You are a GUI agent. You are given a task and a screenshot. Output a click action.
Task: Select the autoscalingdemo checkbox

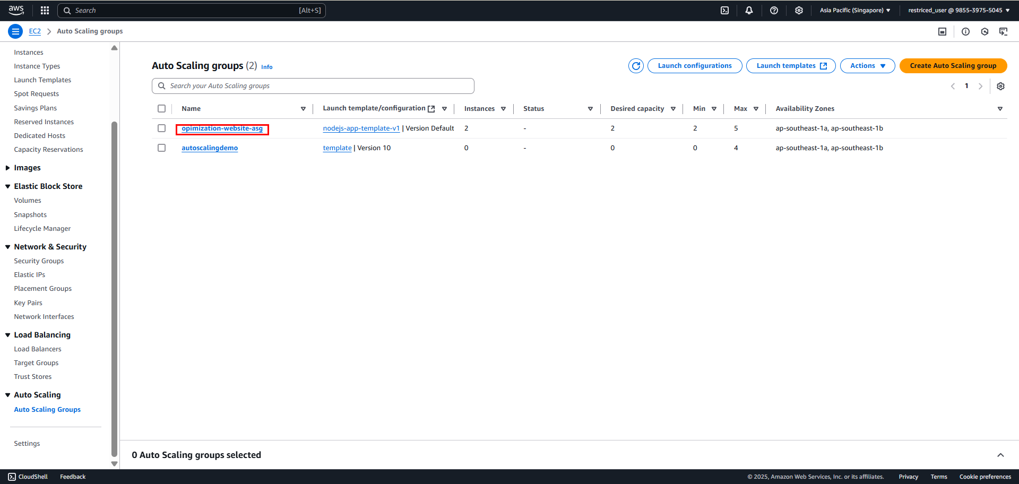coord(161,148)
